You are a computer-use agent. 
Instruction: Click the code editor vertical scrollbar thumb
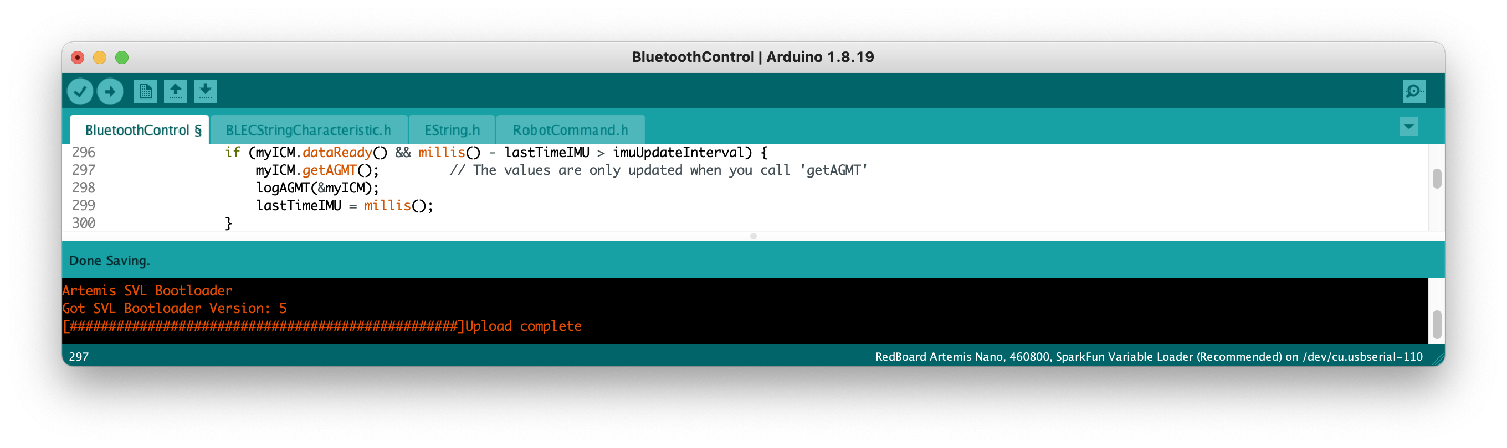[x=1437, y=179]
